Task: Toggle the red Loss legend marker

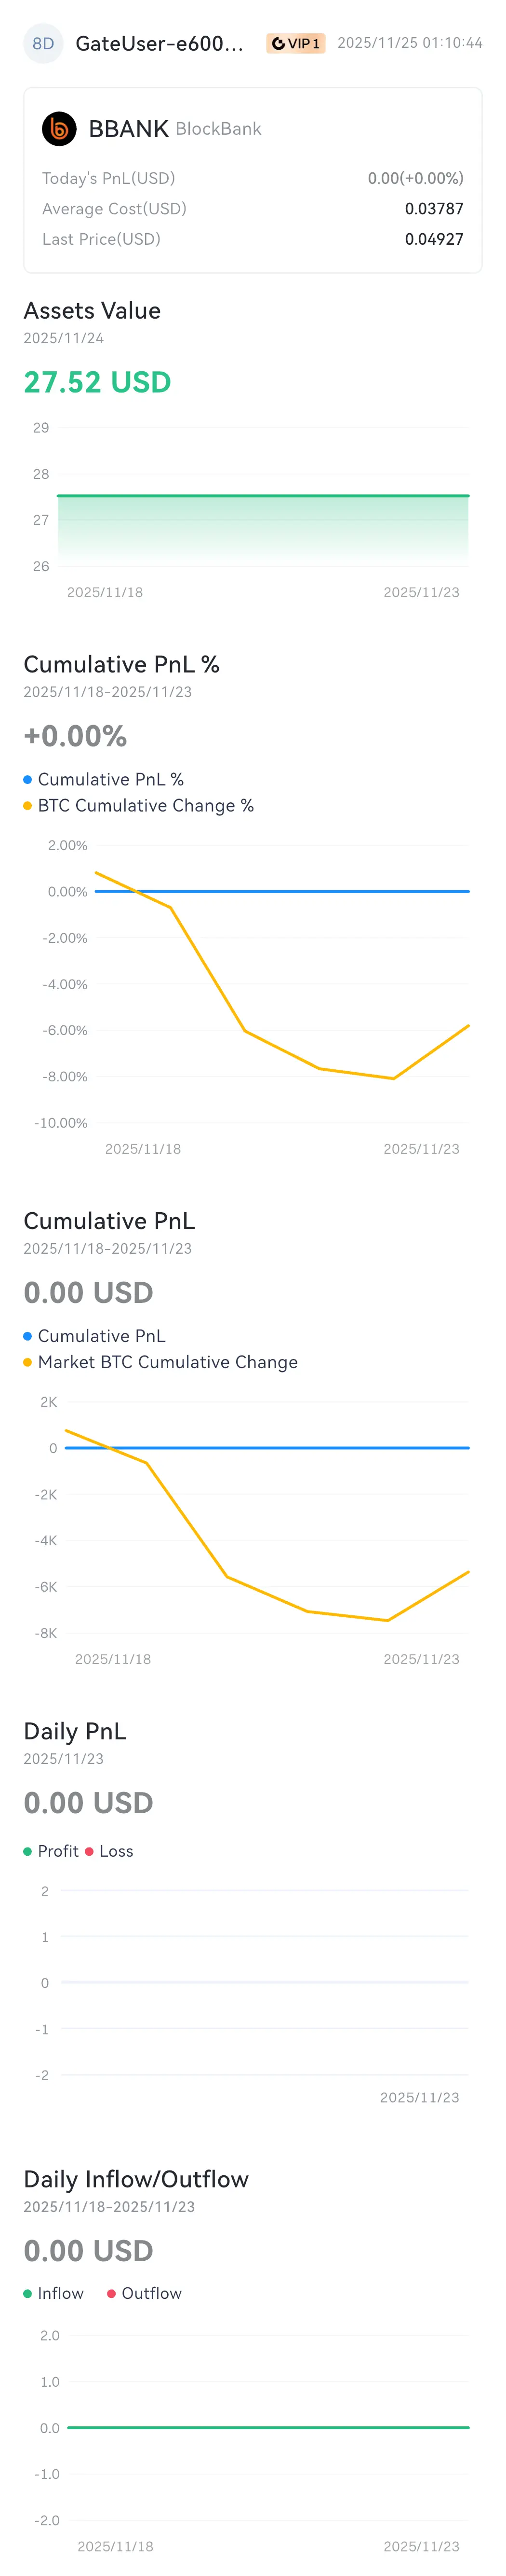Action: (x=89, y=1851)
